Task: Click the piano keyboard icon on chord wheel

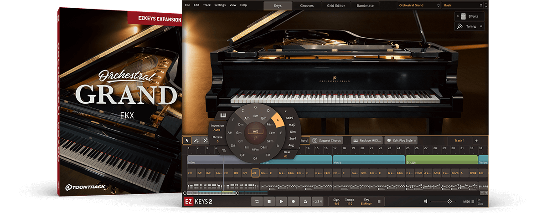Action: pyautogui.click(x=223, y=115)
